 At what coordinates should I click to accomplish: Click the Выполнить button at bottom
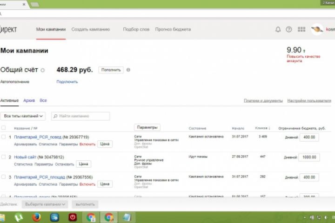click(x=85, y=204)
